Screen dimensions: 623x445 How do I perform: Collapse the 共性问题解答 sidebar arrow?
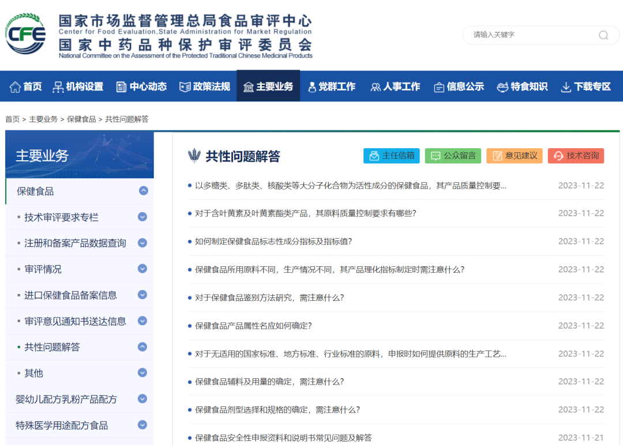142,347
